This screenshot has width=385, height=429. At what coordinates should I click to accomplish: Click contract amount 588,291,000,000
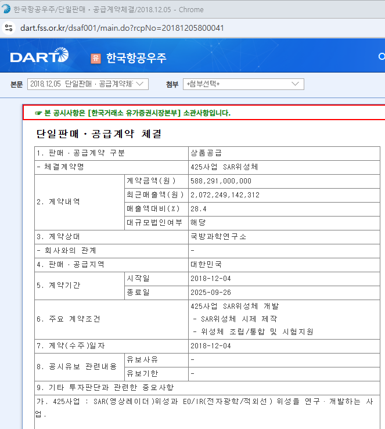[221, 181]
